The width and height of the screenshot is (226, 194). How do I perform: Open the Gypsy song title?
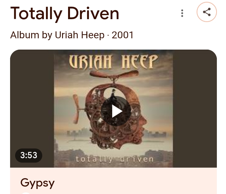click(38, 183)
